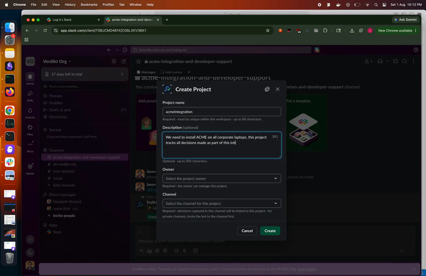Click the Project name input field
The height and width of the screenshot is (276, 426).
tap(222, 112)
